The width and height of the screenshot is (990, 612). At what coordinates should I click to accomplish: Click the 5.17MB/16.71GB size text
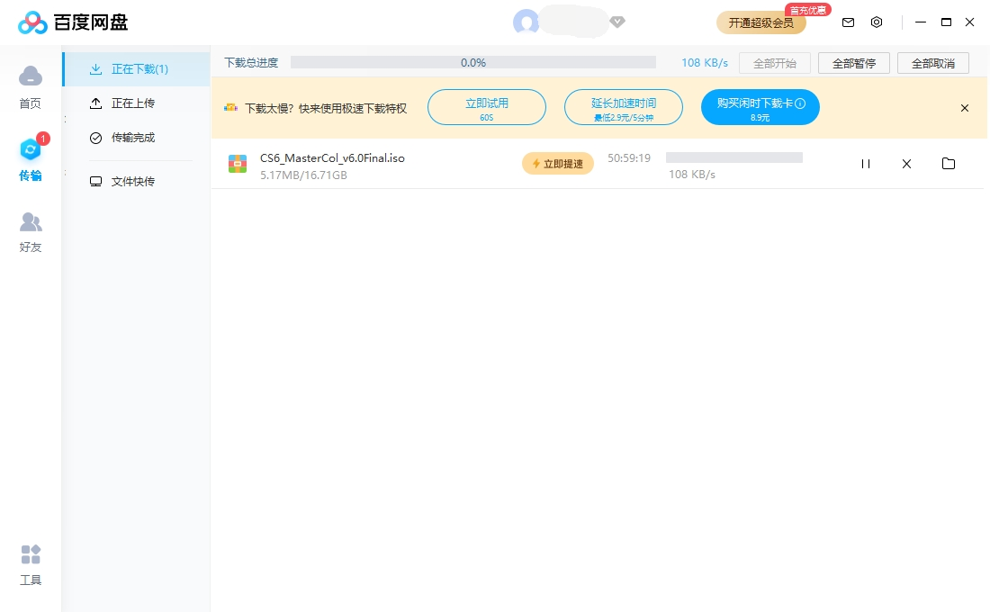(303, 175)
